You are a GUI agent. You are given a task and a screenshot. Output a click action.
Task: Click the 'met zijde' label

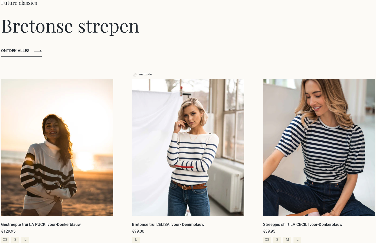(x=145, y=74)
